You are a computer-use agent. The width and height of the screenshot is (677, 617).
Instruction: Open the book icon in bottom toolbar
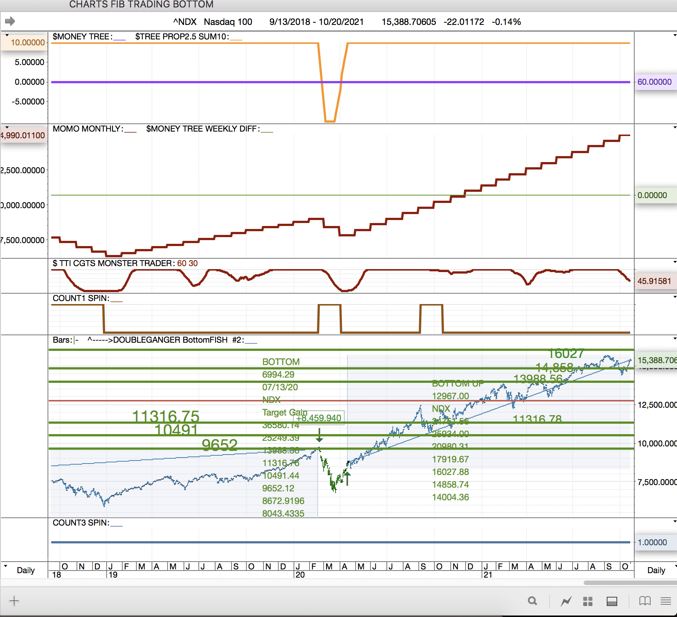pyautogui.click(x=645, y=601)
